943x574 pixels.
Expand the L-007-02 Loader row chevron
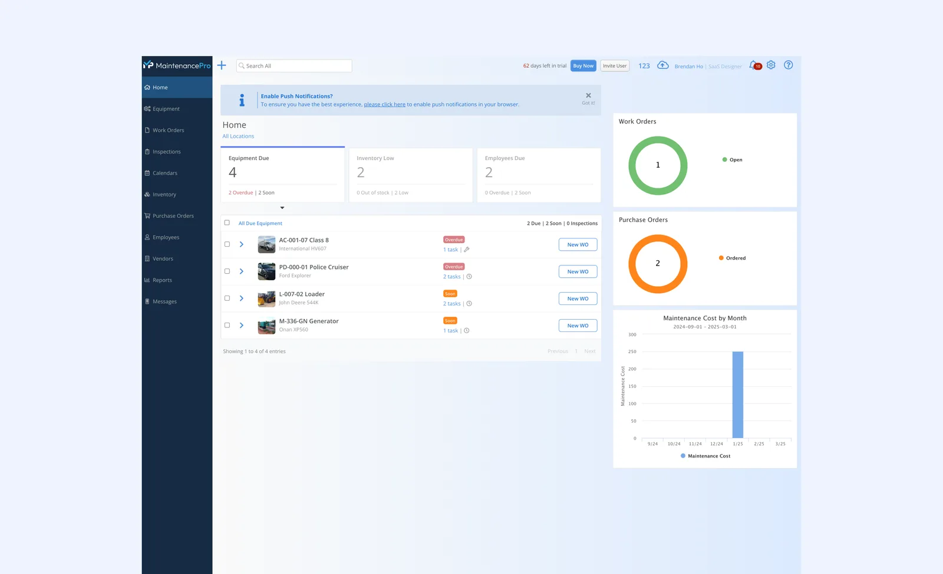(242, 298)
